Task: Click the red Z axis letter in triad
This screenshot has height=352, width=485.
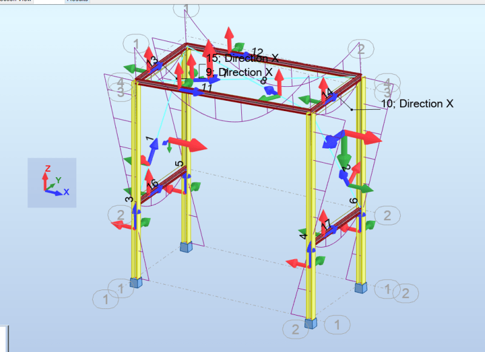Action: (48, 169)
